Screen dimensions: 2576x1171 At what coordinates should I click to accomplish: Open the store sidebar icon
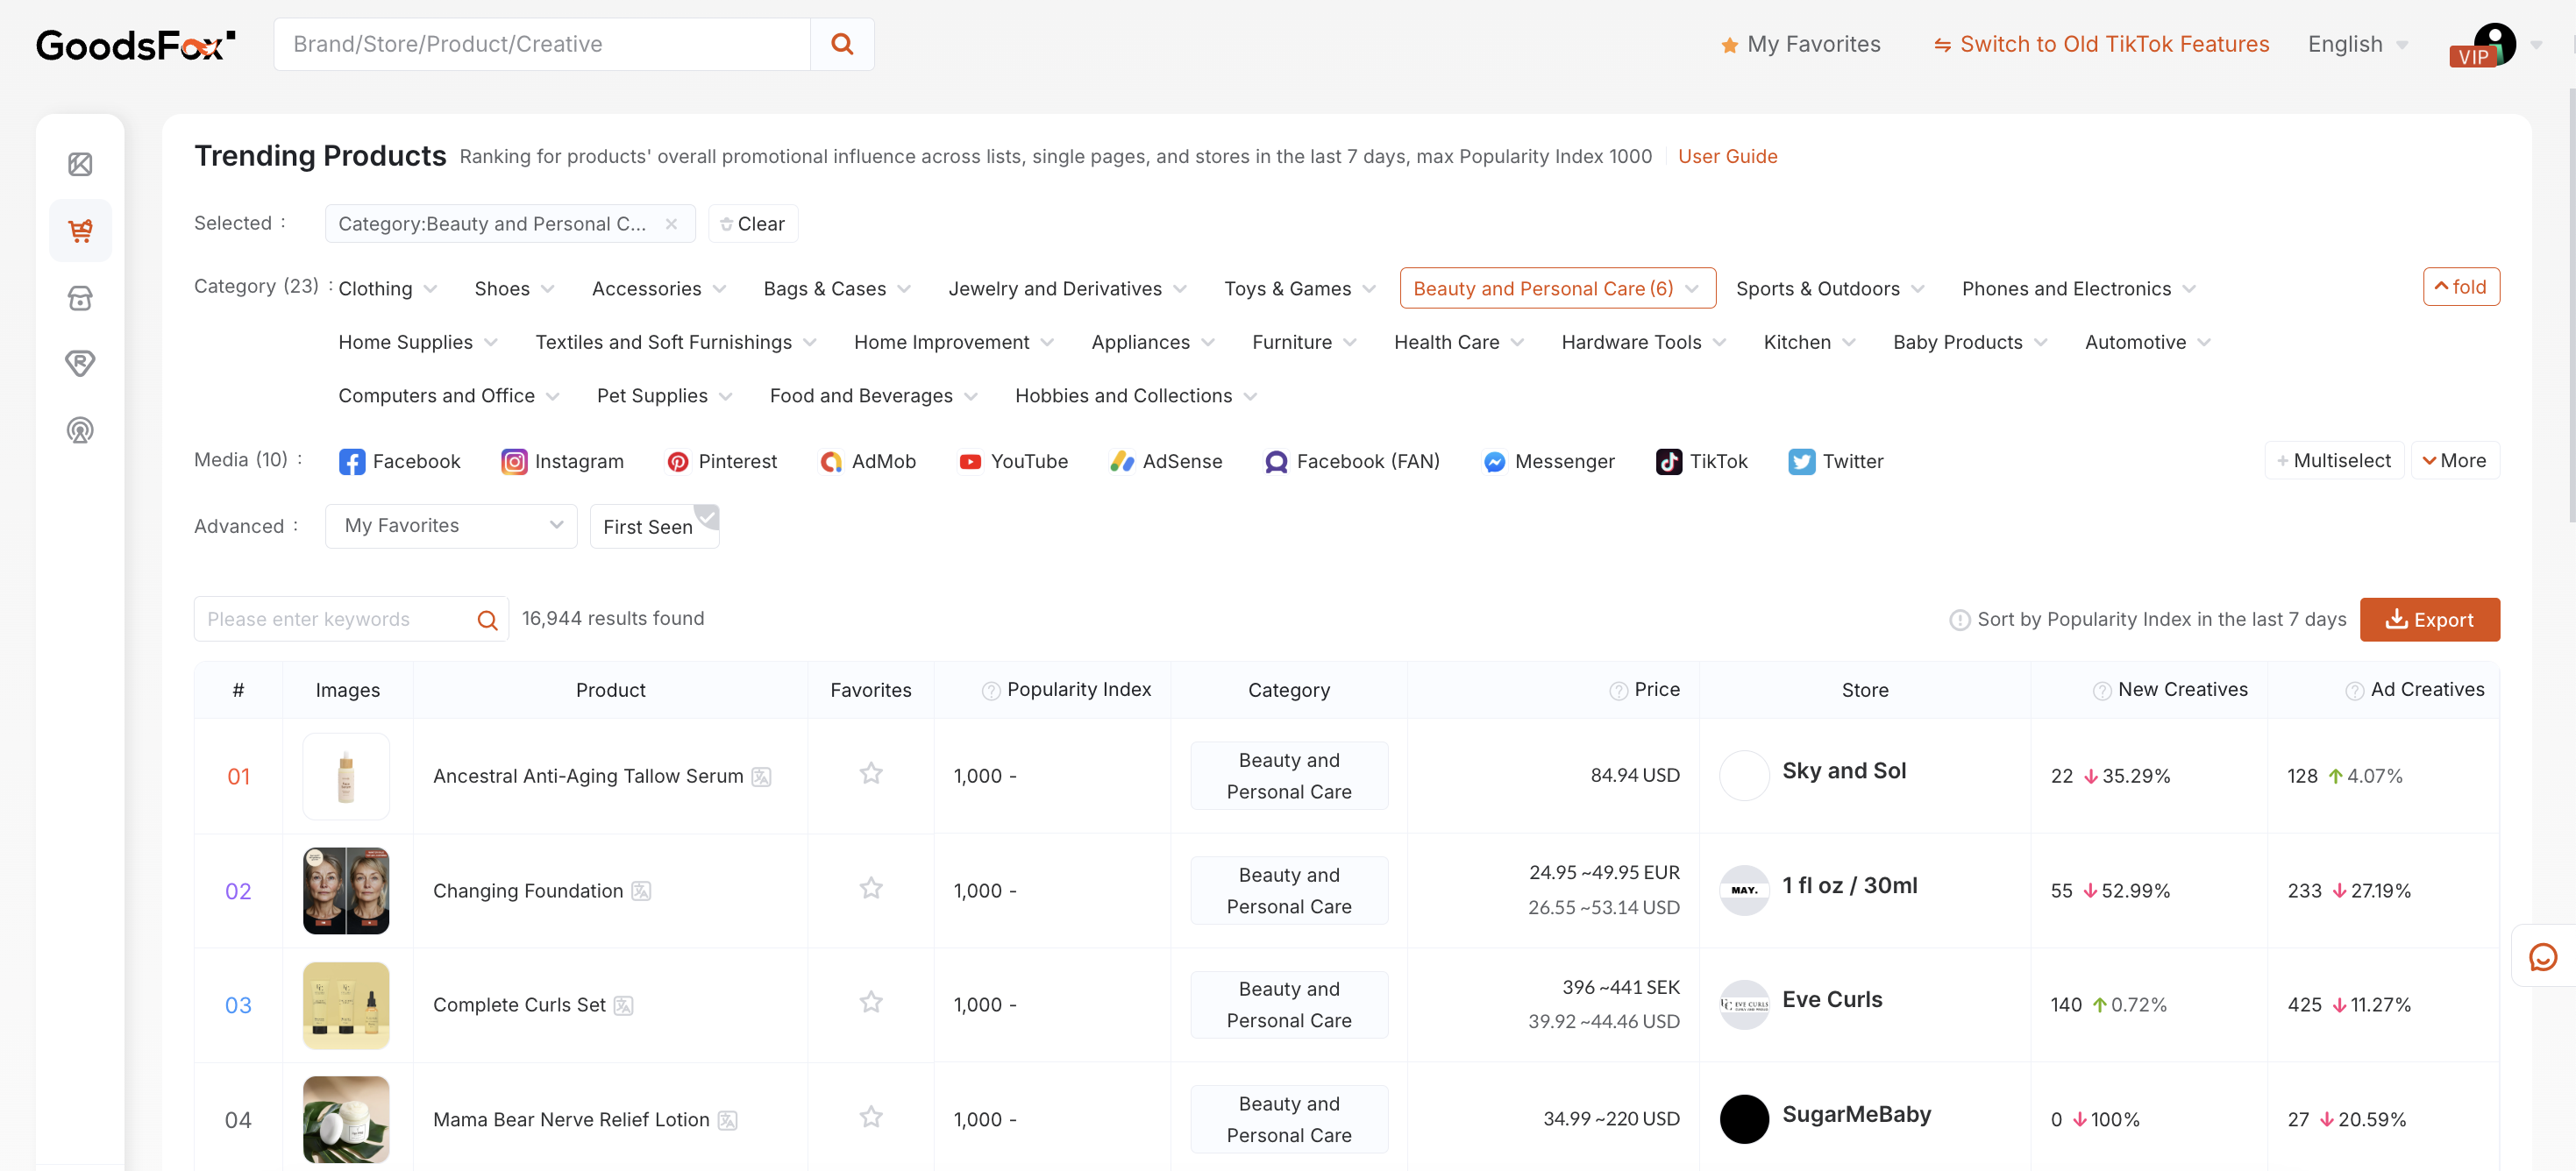80,298
